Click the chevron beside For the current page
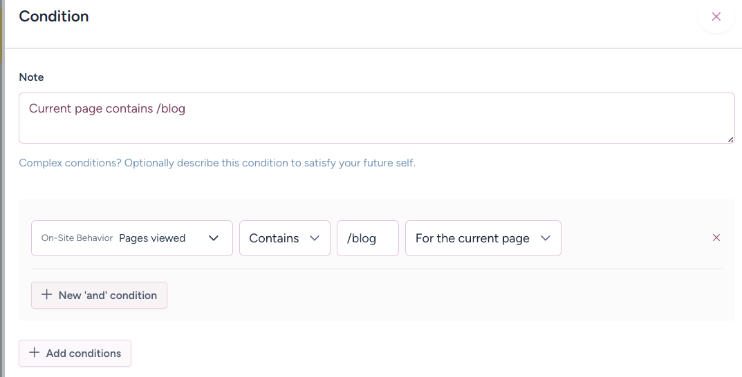742x377 pixels. click(546, 238)
